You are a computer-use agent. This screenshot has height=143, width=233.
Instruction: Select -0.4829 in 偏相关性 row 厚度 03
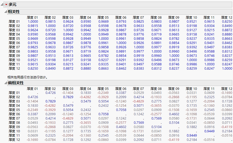[x=139, y=101]
